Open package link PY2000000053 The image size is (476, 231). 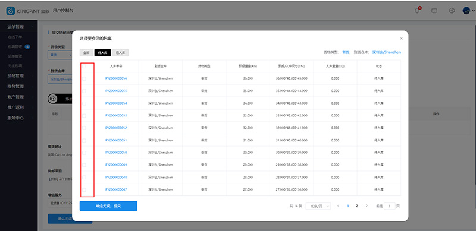(x=116, y=115)
